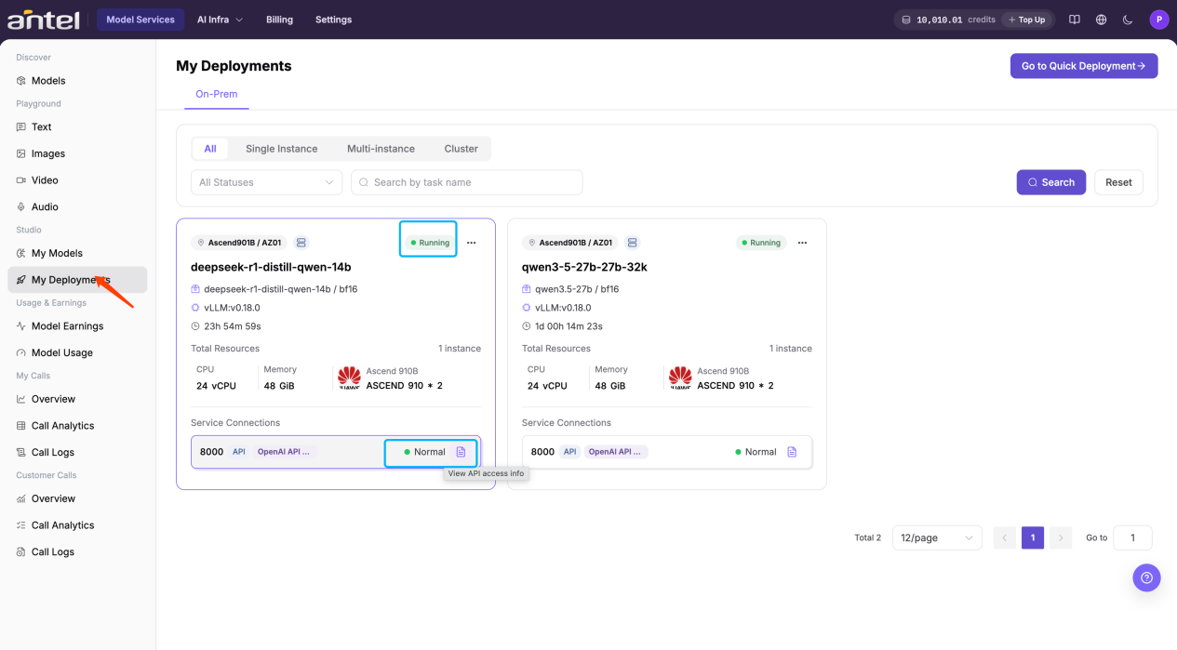
Task: Open Models in the sidebar
Action: [77, 81]
